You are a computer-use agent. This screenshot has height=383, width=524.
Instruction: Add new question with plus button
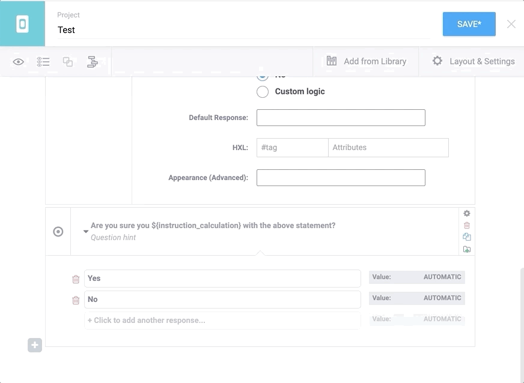[x=35, y=345]
